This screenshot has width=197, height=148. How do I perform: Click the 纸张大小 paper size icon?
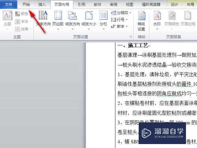[x=89, y=15]
